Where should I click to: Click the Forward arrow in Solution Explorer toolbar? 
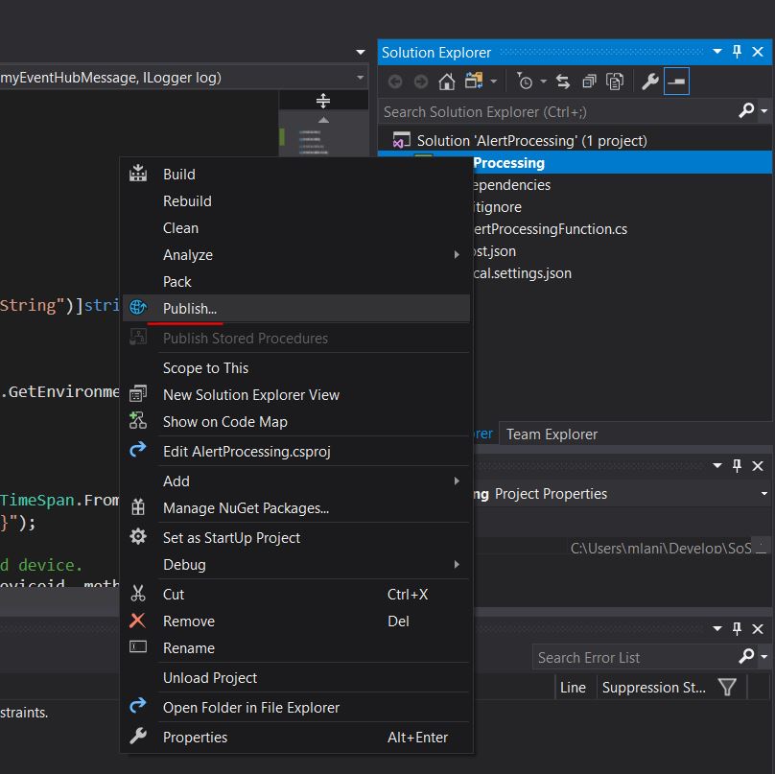pyautogui.click(x=421, y=82)
